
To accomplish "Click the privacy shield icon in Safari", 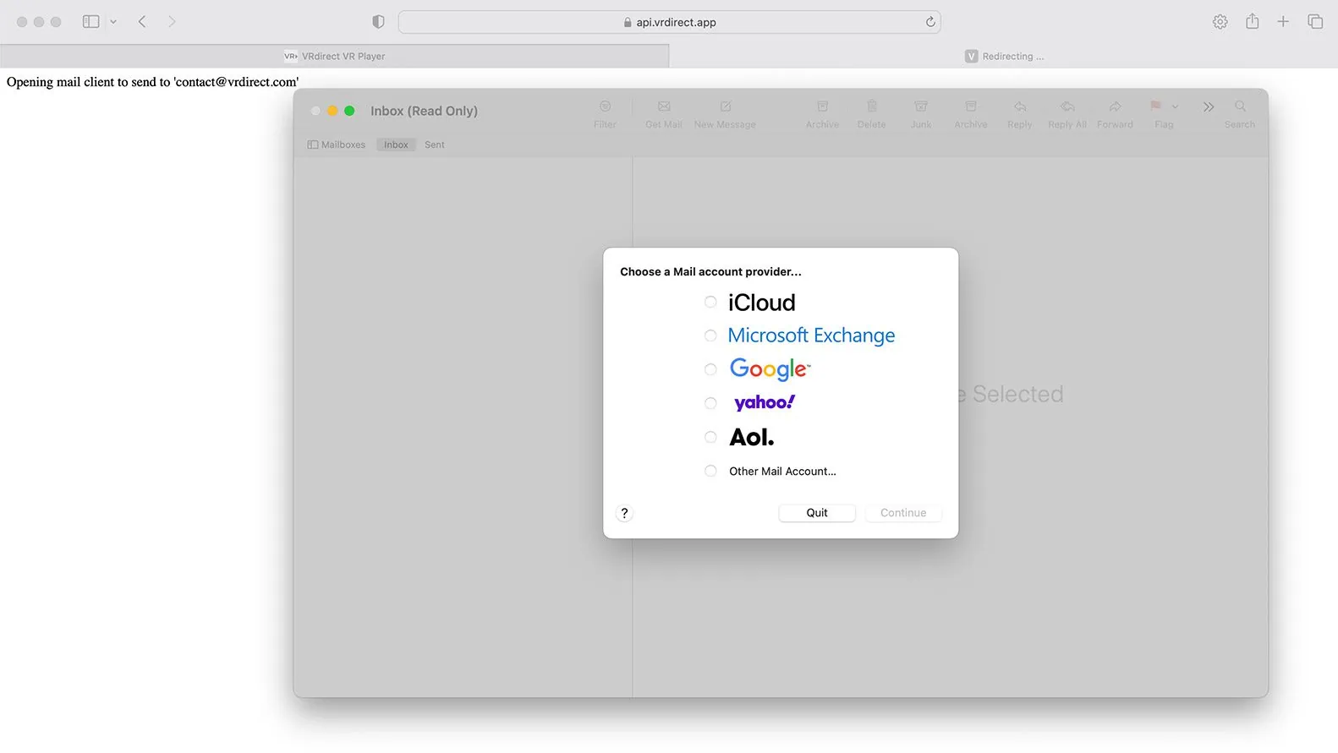I will pos(378,22).
